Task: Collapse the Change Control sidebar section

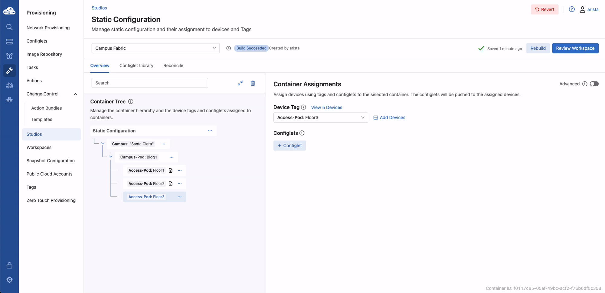Action: [x=75, y=94]
